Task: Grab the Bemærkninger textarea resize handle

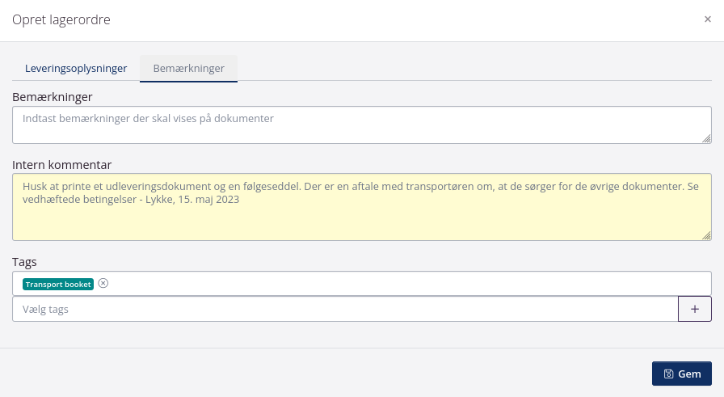Action: [706, 138]
